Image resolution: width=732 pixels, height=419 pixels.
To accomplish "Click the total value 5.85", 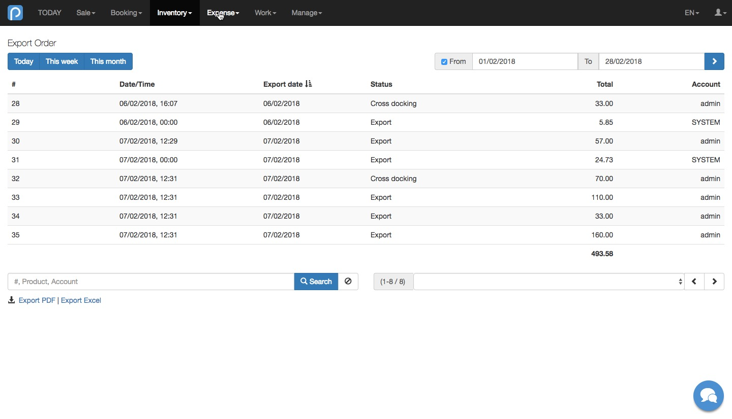I will tap(605, 122).
